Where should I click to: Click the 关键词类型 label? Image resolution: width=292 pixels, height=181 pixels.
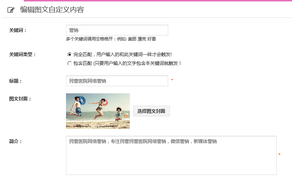pyautogui.click(x=22, y=55)
